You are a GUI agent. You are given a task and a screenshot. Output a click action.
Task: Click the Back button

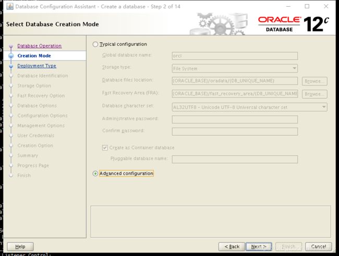pos(232,247)
